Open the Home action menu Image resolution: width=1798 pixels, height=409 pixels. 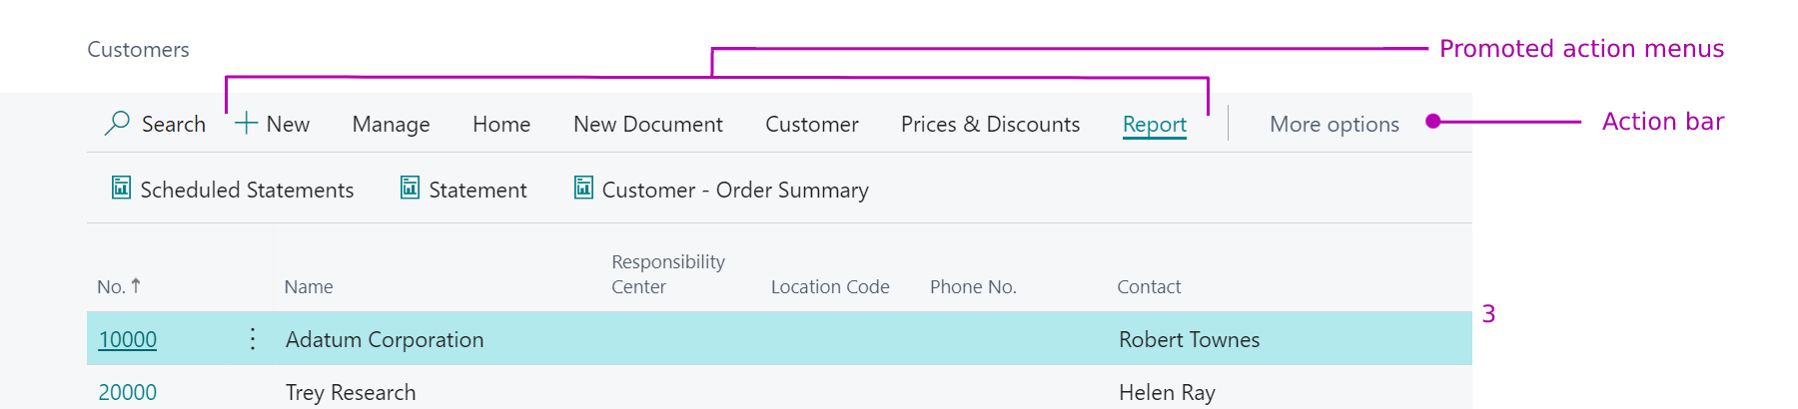(501, 124)
